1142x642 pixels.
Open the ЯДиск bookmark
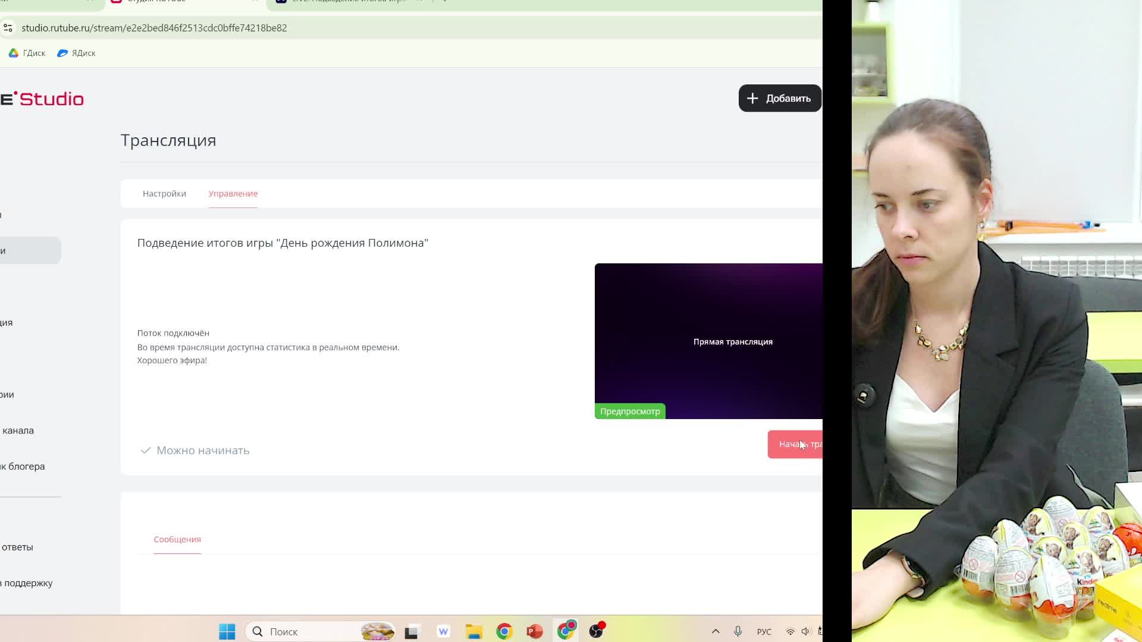click(76, 53)
